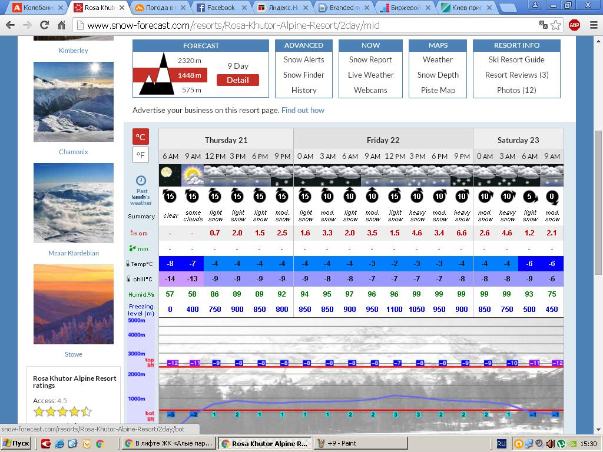Close the Rosa Khutor tab

tap(122, 7)
